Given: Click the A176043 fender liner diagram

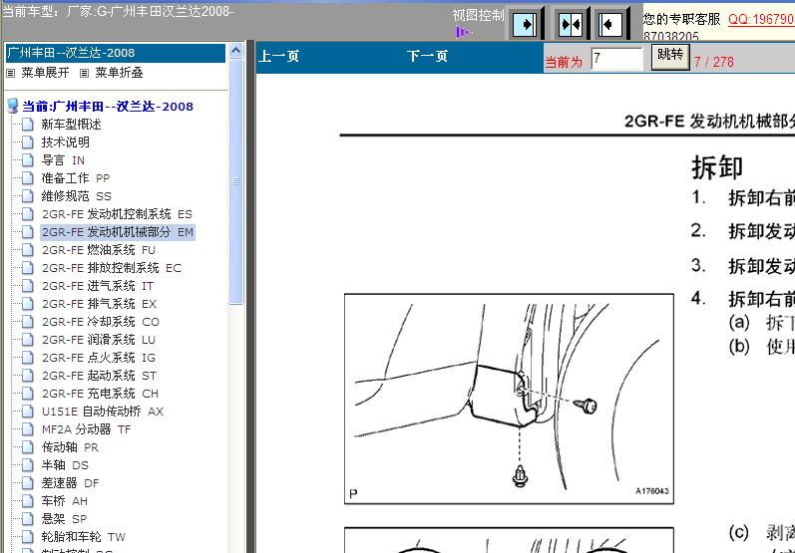Looking at the screenshot, I should click(509, 399).
